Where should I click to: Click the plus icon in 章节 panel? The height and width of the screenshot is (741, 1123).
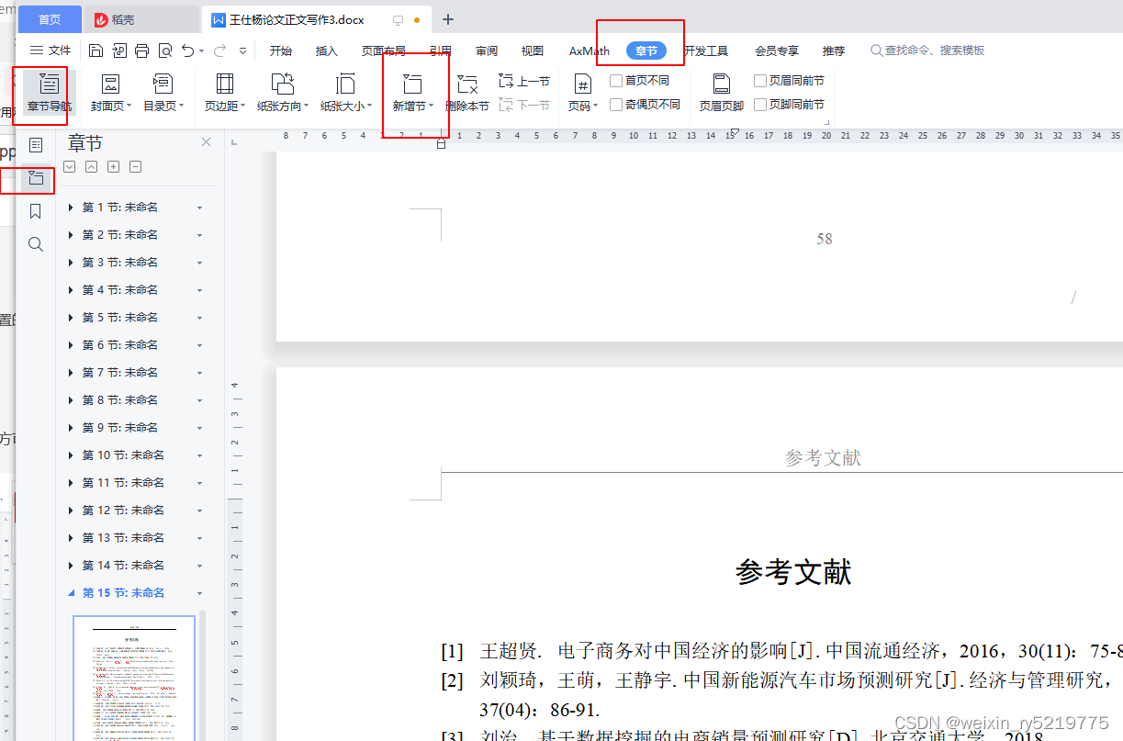coord(113,166)
